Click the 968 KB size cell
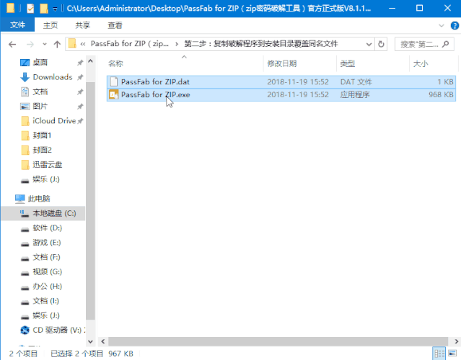 (441, 95)
